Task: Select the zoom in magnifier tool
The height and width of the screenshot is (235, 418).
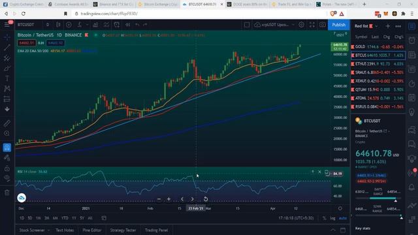Action: (7, 133)
